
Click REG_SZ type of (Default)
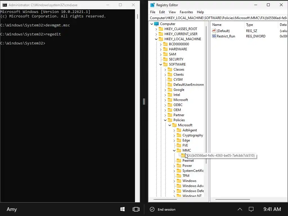[251, 31]
